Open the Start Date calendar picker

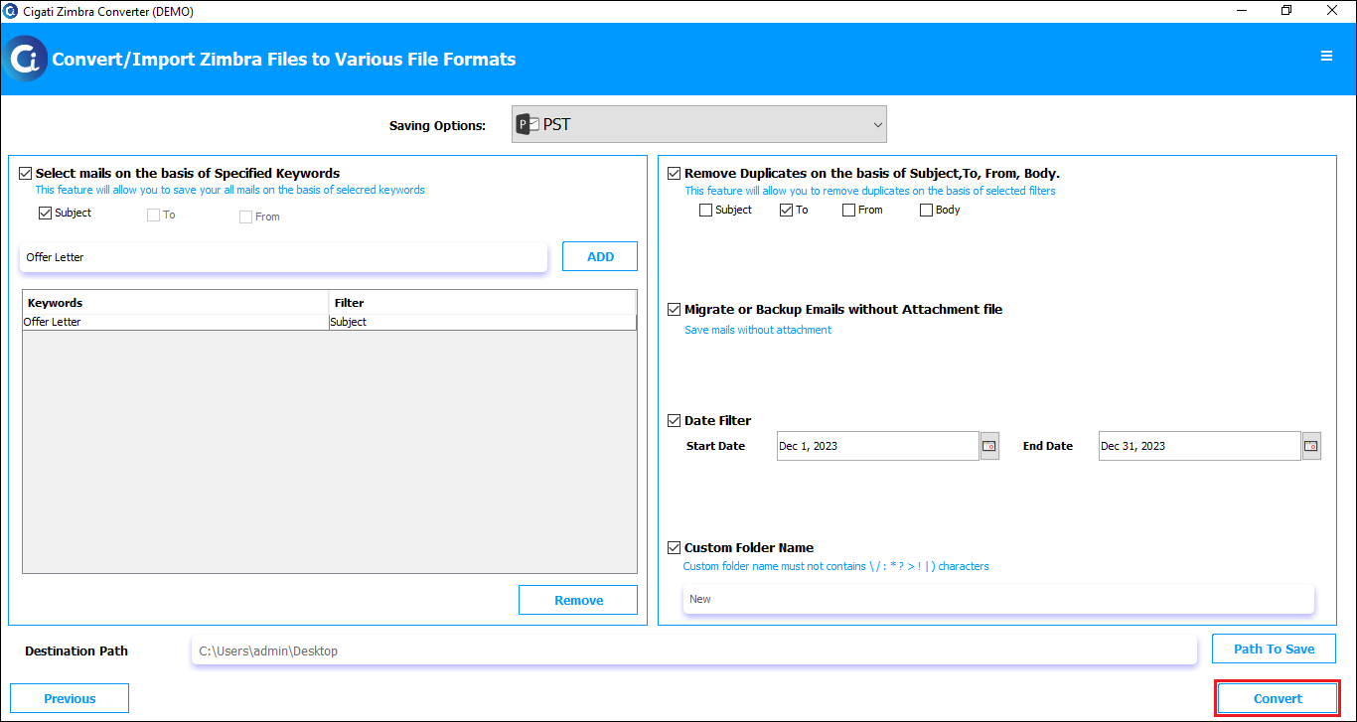[x=989, y=446]
